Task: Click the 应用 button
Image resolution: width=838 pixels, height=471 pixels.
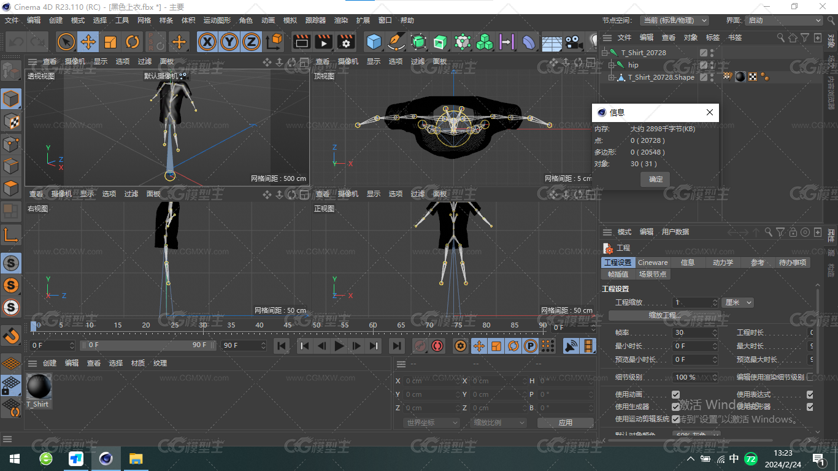Action: [x=566, y=423]
